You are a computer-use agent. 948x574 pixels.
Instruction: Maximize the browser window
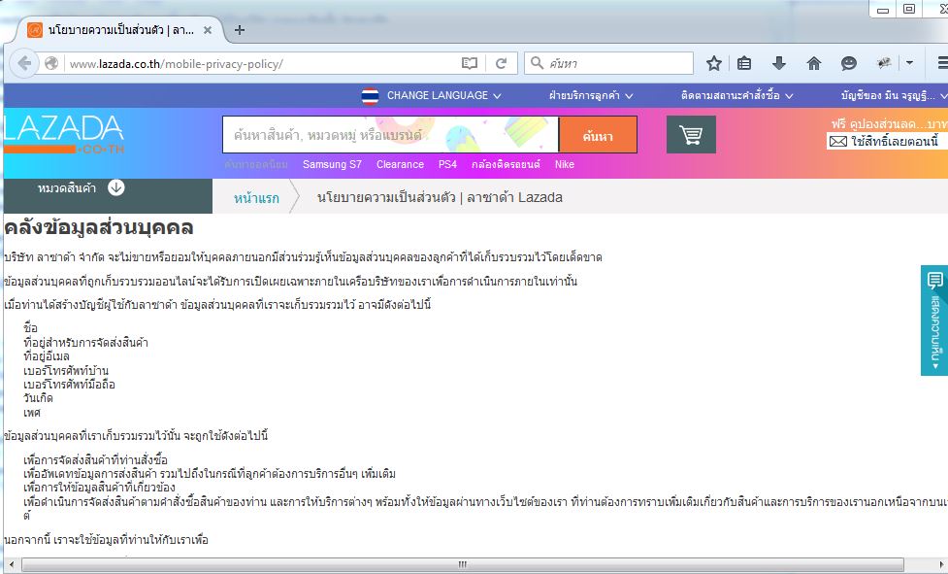coord(908,9)
